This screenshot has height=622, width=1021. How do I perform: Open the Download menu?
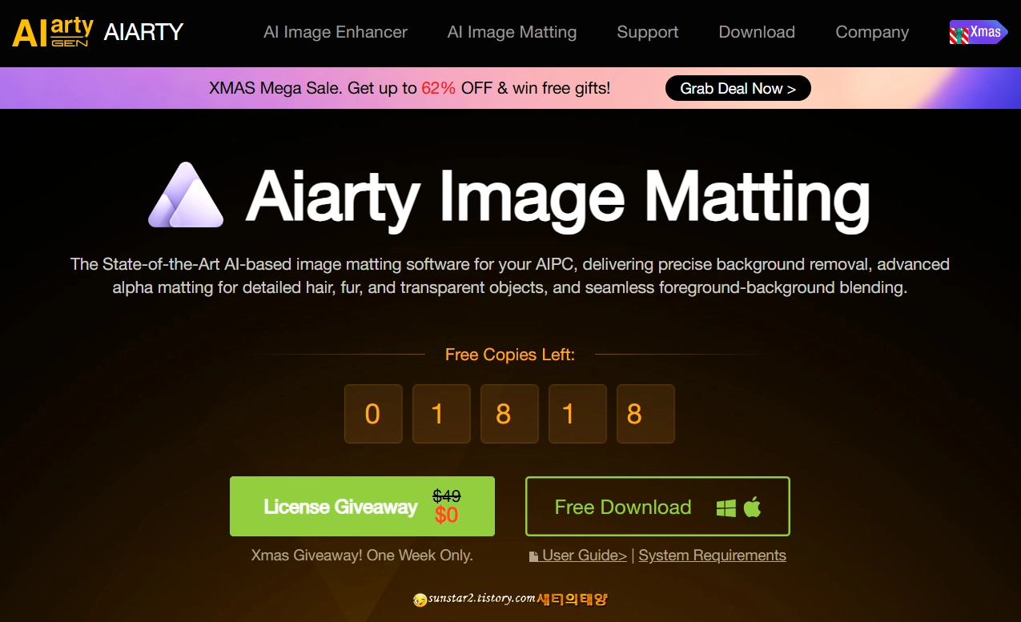[757, 32]
